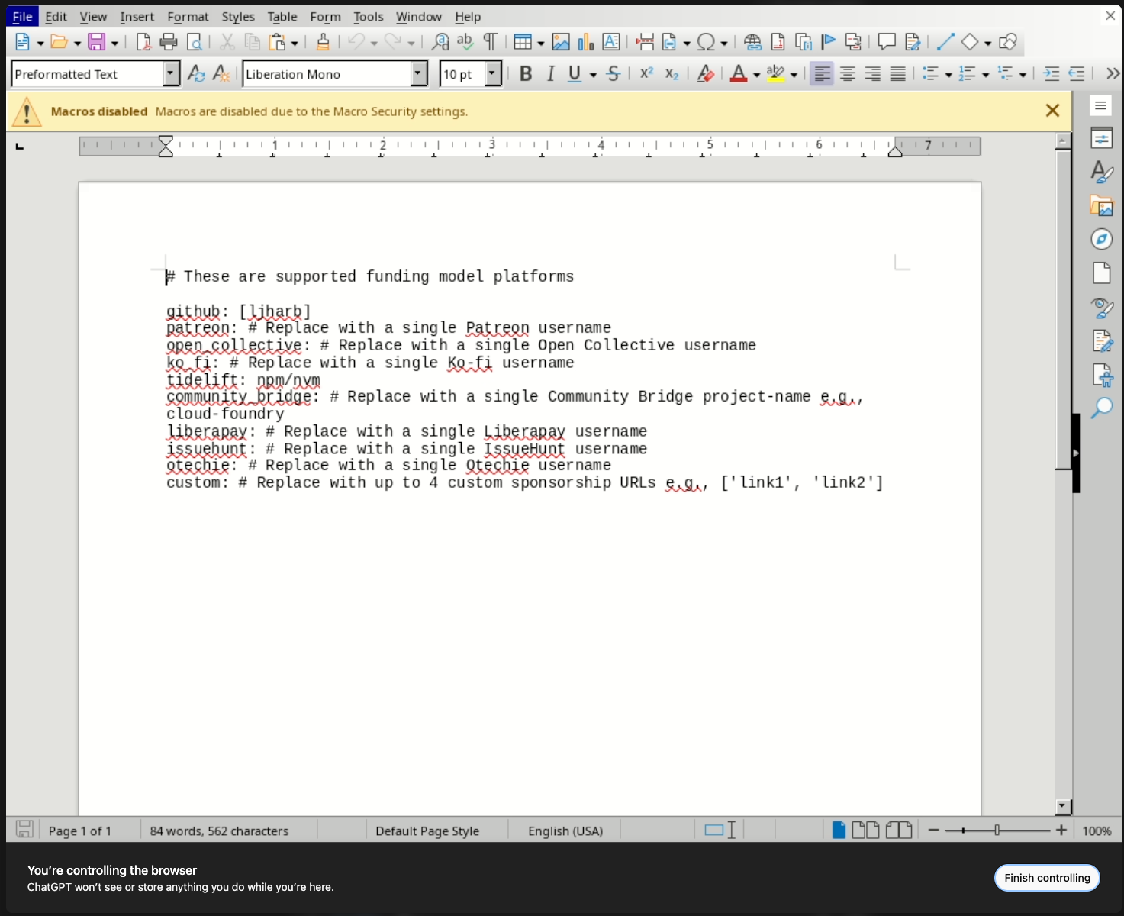Insert a comment
1124x916 pixels.
click(886, 42)
